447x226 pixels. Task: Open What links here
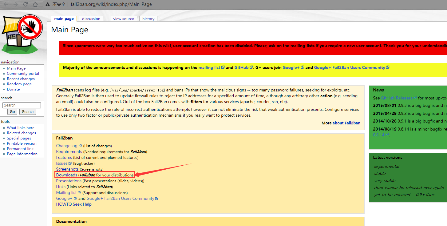pos(21,128)
